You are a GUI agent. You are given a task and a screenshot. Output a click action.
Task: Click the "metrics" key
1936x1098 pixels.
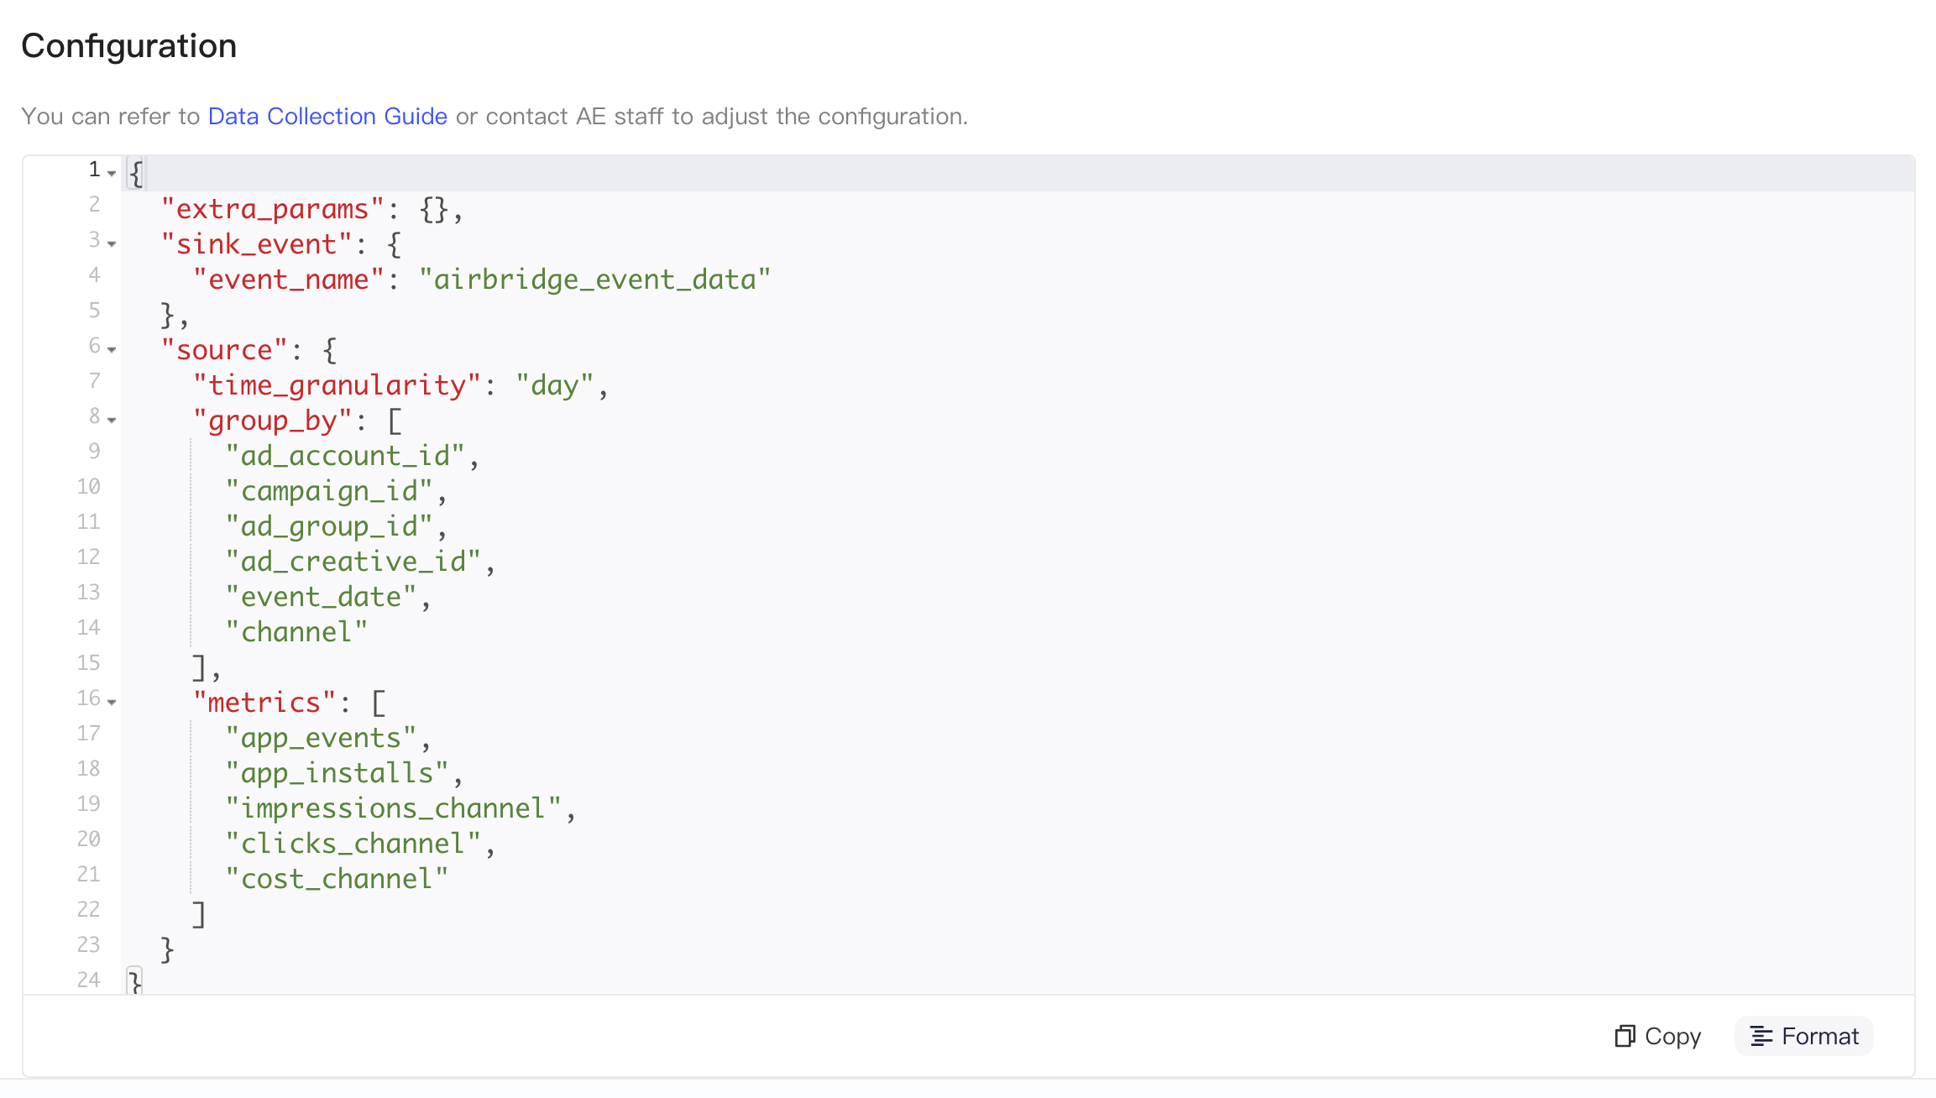point(264,703)
